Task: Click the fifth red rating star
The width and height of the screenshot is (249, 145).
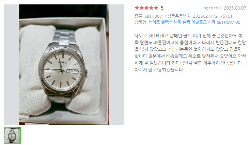Action: tap(156, 7)
